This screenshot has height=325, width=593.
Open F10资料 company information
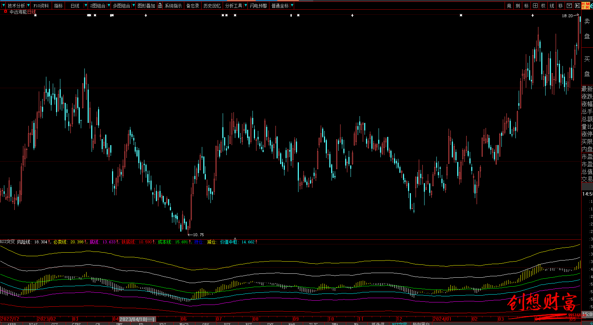point(41,6)
